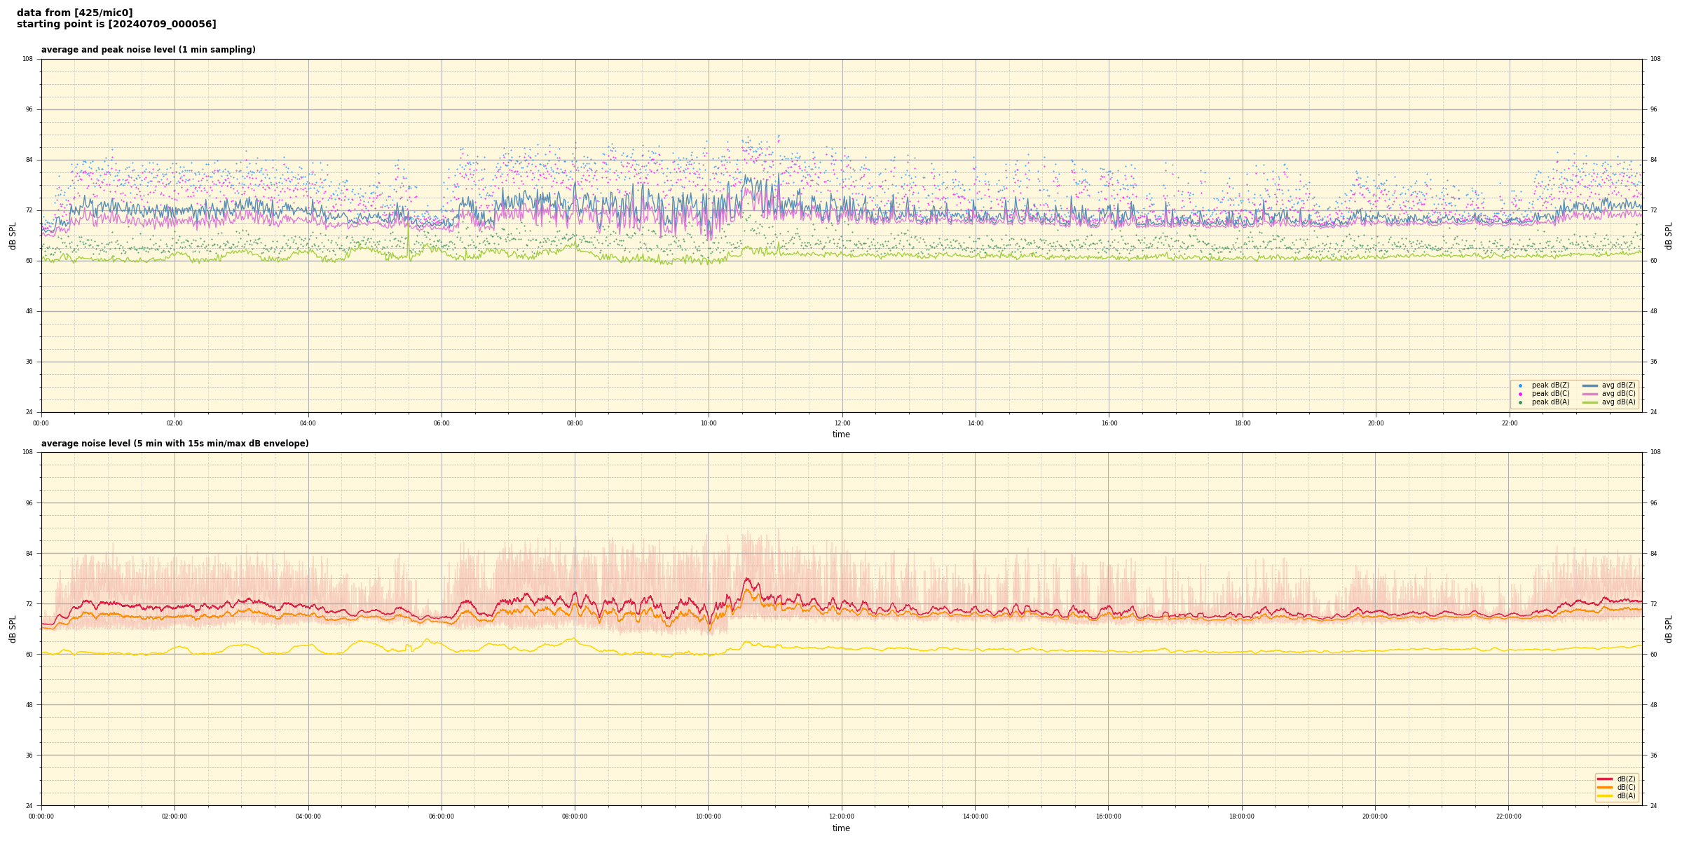
Task: Click the avg dB(C) legend line swatch
Action: 1590,394
